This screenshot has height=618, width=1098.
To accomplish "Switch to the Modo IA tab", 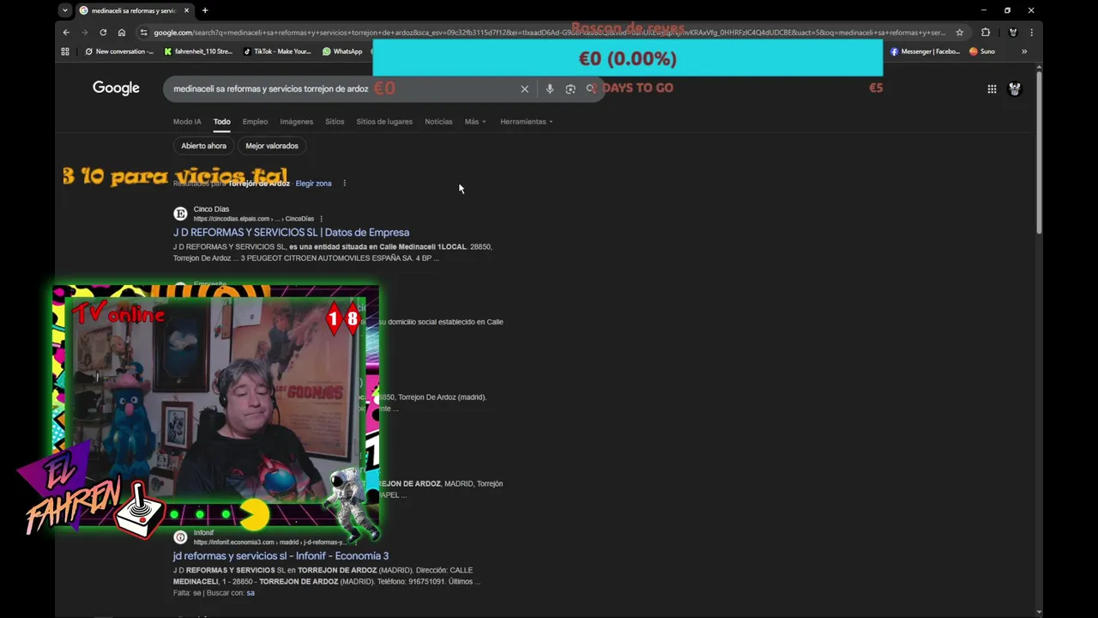I will point(187,122).
